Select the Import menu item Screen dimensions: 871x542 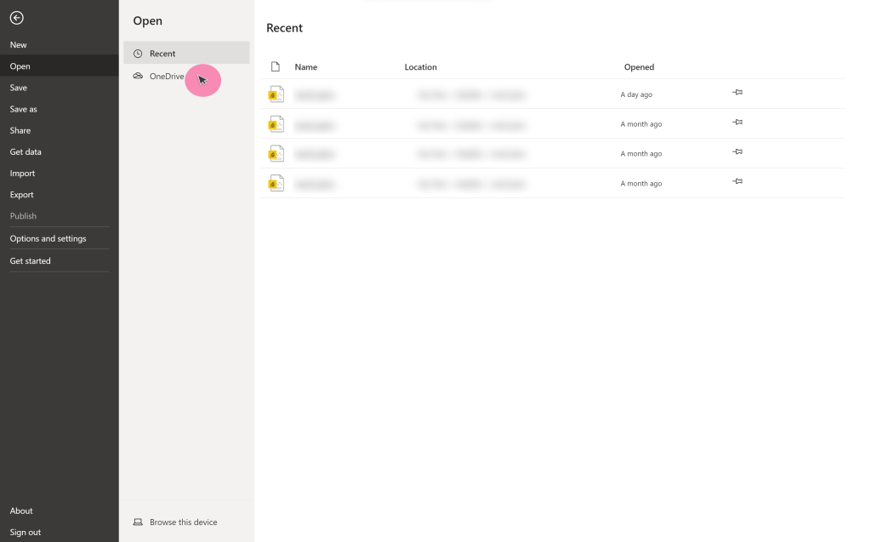pyautogui.click(x=22, y=173)
